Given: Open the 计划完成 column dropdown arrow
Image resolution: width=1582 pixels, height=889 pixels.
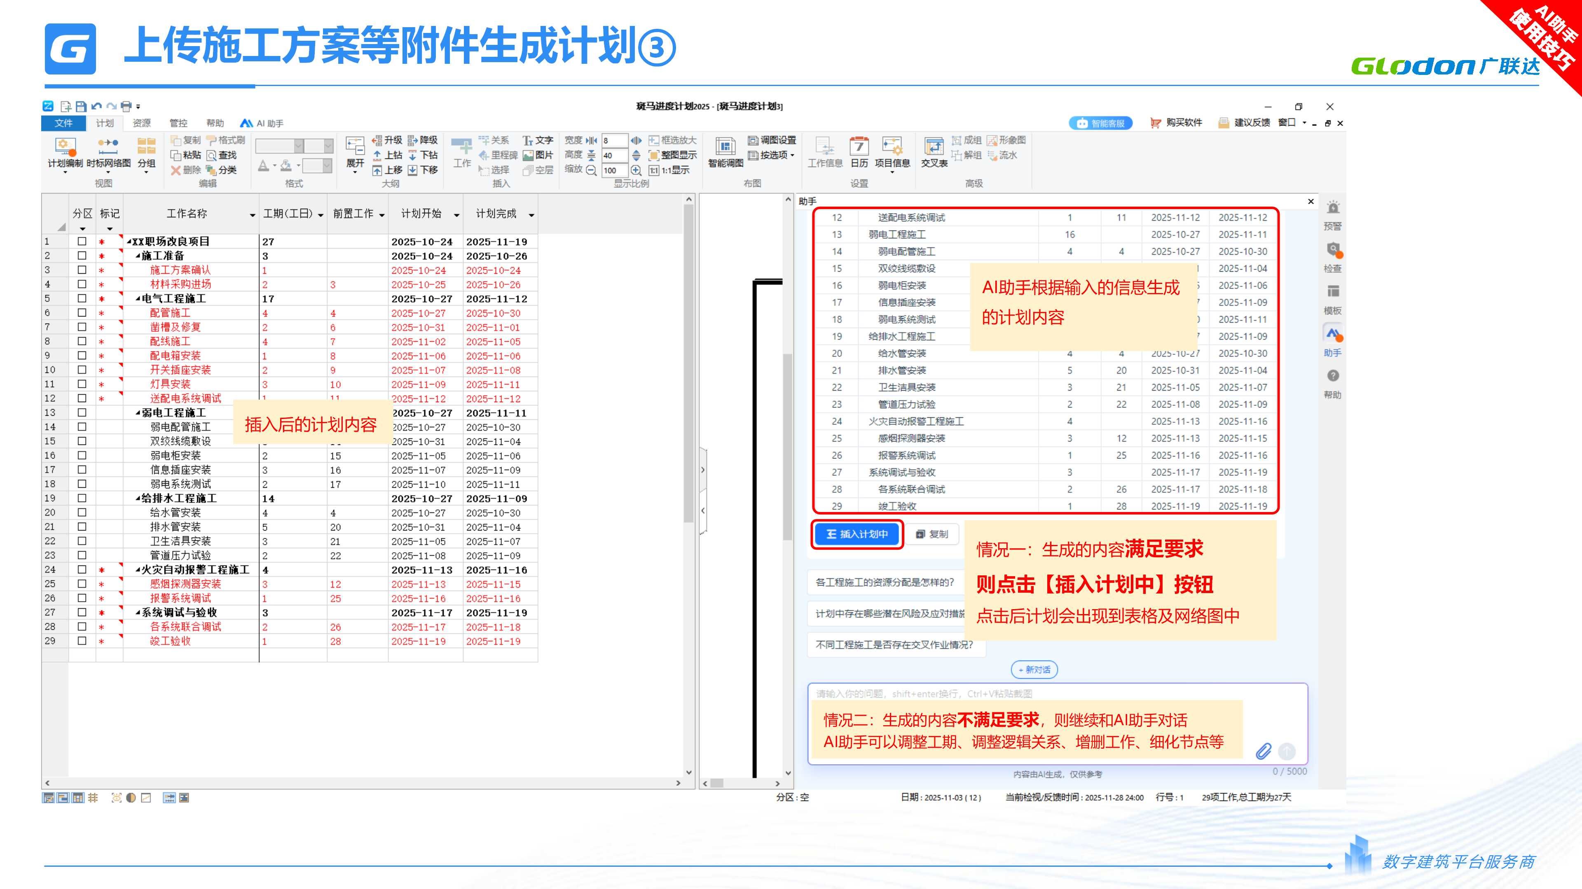Looking at the screenshot, I should [531, 215].
